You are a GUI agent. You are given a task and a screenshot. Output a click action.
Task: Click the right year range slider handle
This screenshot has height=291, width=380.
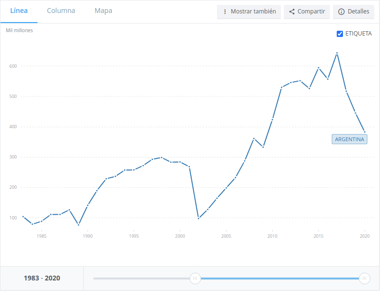coord(365,278)
